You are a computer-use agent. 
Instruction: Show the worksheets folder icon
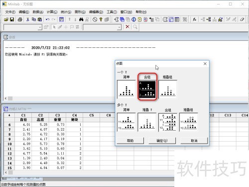coord(122,19)
